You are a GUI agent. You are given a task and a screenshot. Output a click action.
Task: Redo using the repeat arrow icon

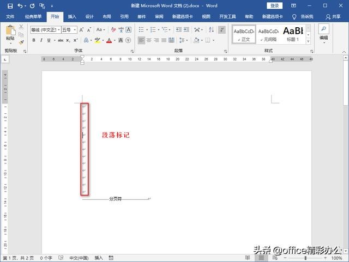32,6
